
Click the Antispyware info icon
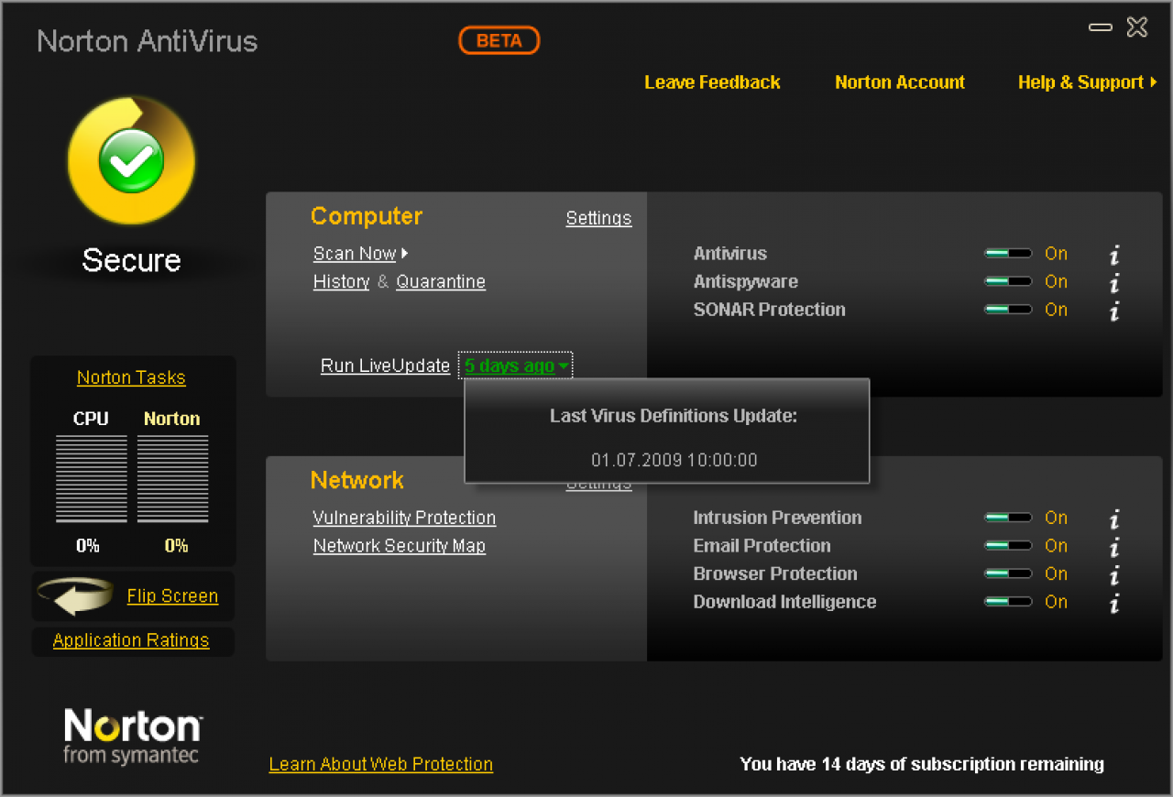coord(1114,284)
